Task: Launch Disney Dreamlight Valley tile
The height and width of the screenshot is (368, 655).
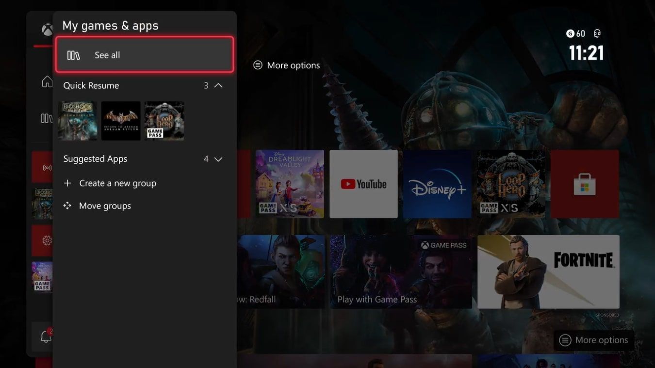Action: [x=290, y=184]
